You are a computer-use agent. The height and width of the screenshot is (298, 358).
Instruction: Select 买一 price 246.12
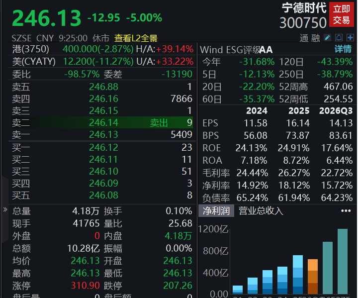[103, 148]
